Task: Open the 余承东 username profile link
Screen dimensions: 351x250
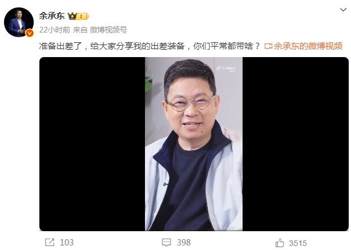Action: tap(52, 16)
